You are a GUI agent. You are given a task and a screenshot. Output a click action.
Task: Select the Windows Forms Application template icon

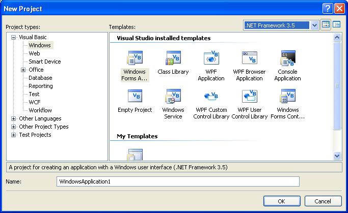[135, 58]
